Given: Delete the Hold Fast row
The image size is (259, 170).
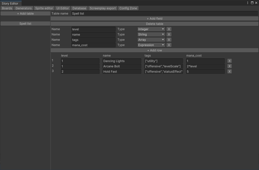Looking at the screenshot, I should 229,72.
